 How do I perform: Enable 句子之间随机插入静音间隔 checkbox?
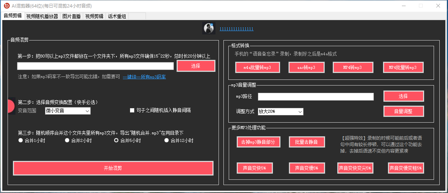click(x=132, y=111)
